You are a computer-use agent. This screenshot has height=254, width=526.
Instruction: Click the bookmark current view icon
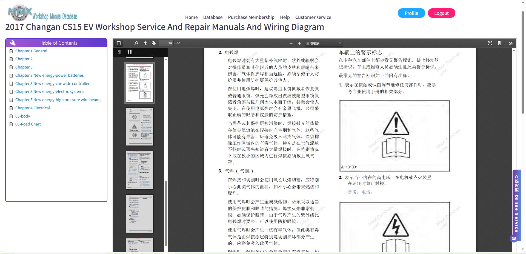pyautogui.click(x=499, y=43)
